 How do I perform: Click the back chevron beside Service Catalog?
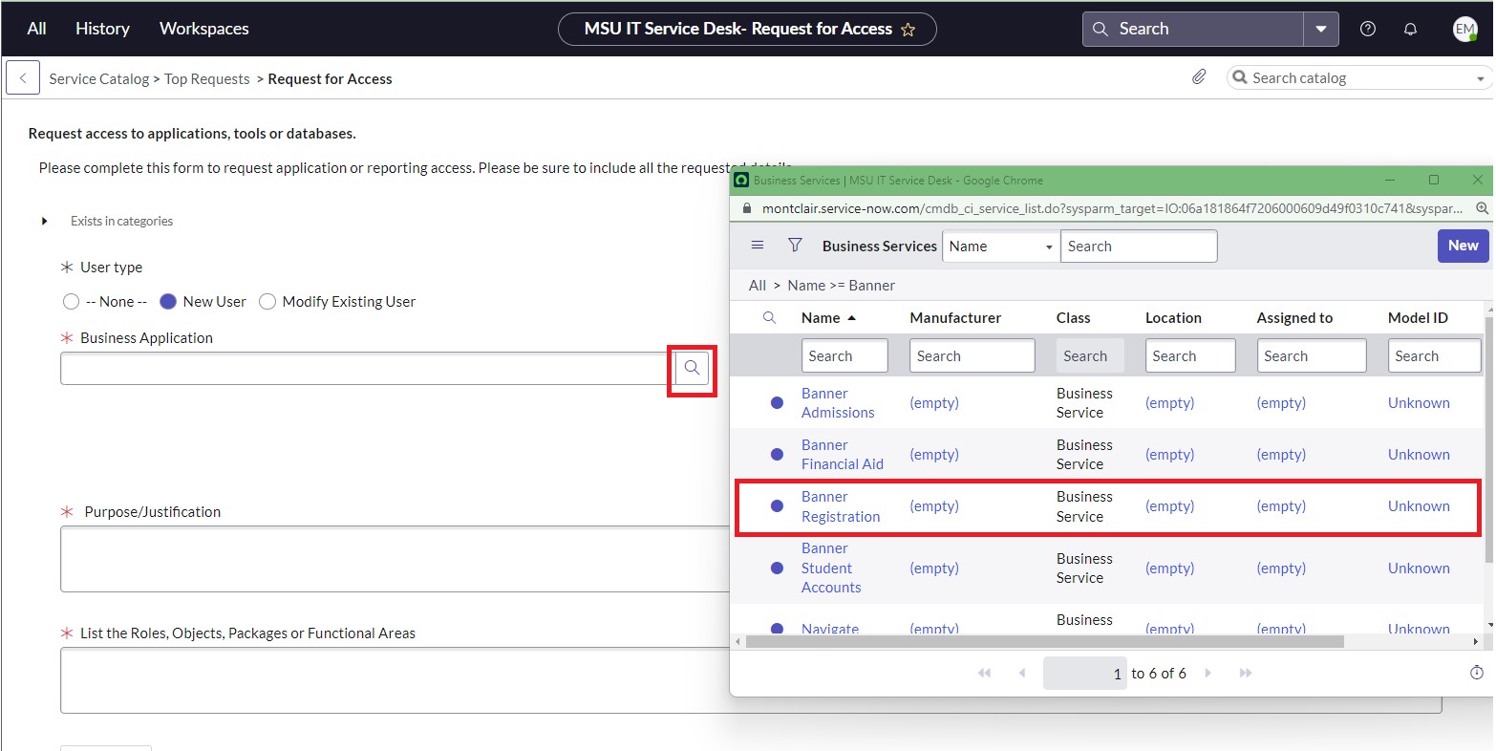point(22,77)
